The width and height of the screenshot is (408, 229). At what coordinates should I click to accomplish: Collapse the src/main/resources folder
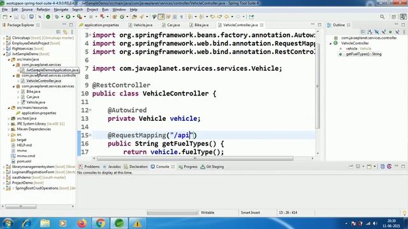tap(9, 108)
